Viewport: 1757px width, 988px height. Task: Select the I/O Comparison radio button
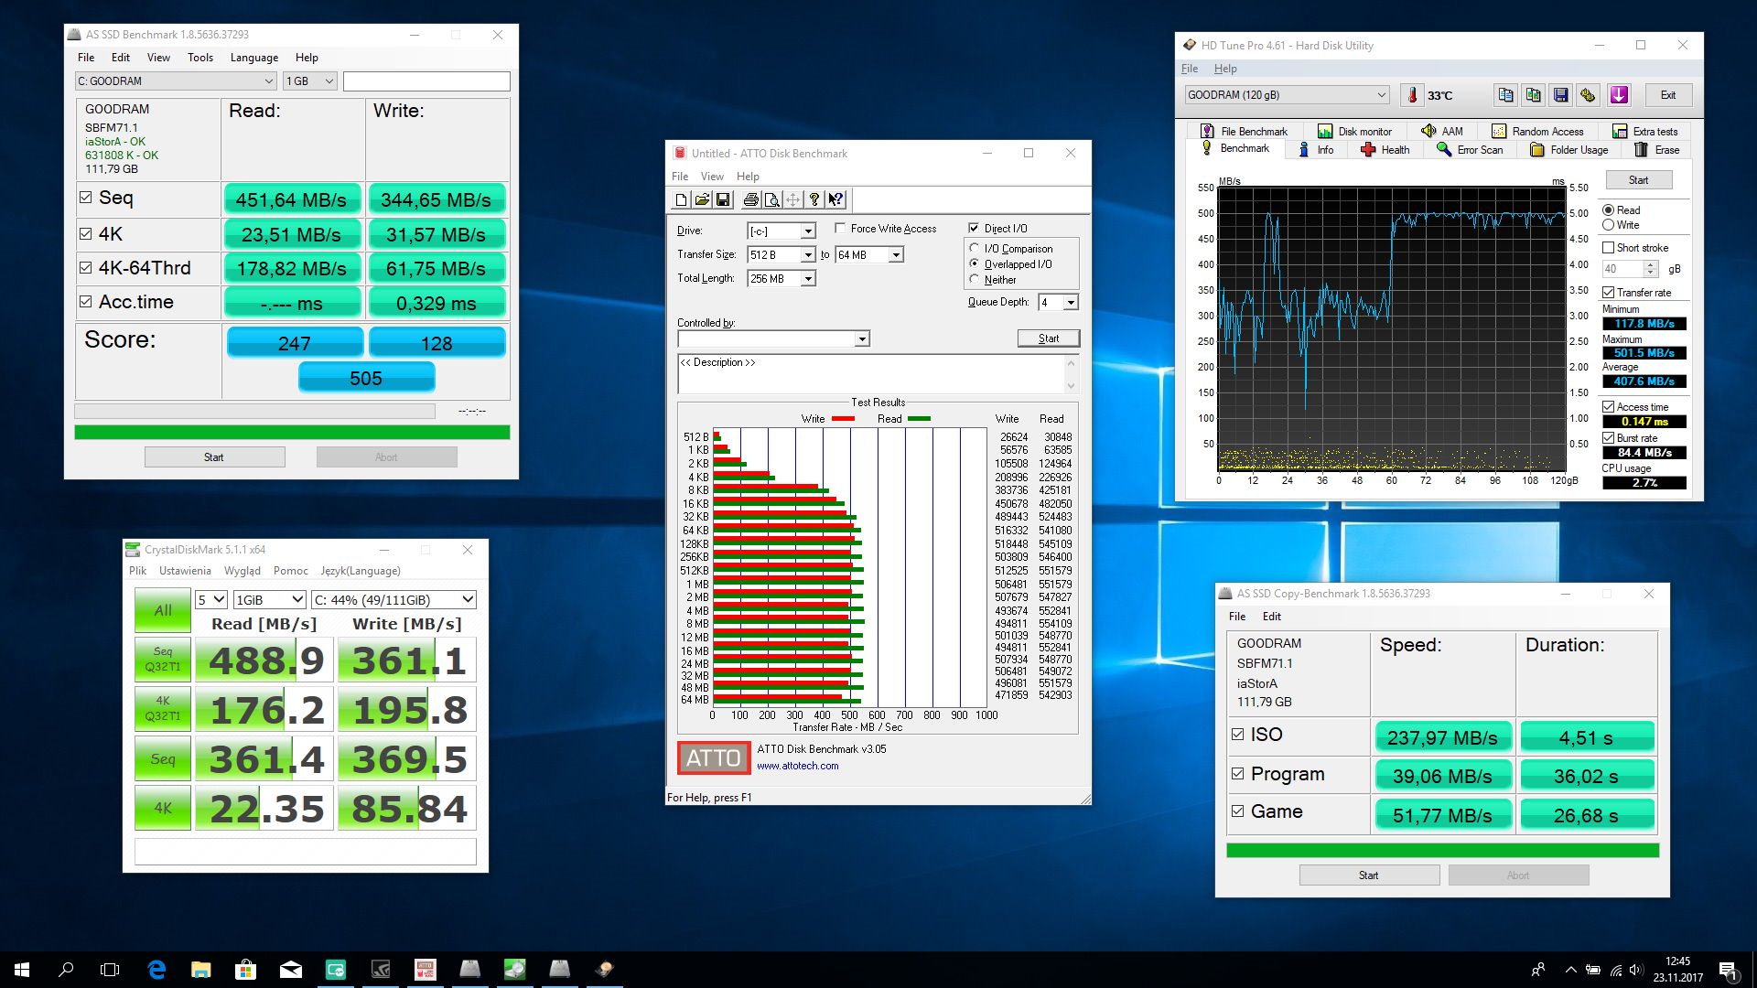[975, 248]
